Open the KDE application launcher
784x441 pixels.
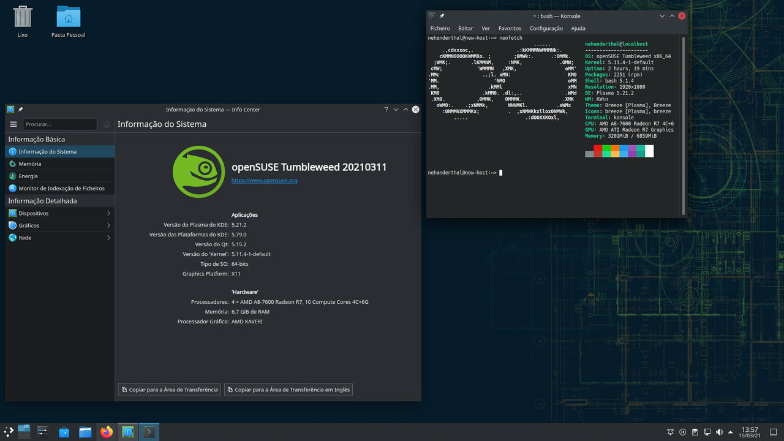[x=9, y=432]
